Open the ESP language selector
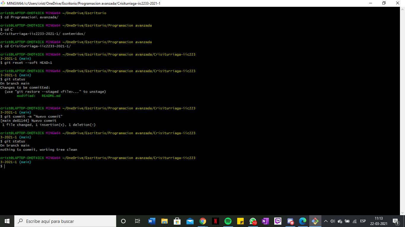The width and height of the screenshot is (405, 227). click(x=363, y=221)
